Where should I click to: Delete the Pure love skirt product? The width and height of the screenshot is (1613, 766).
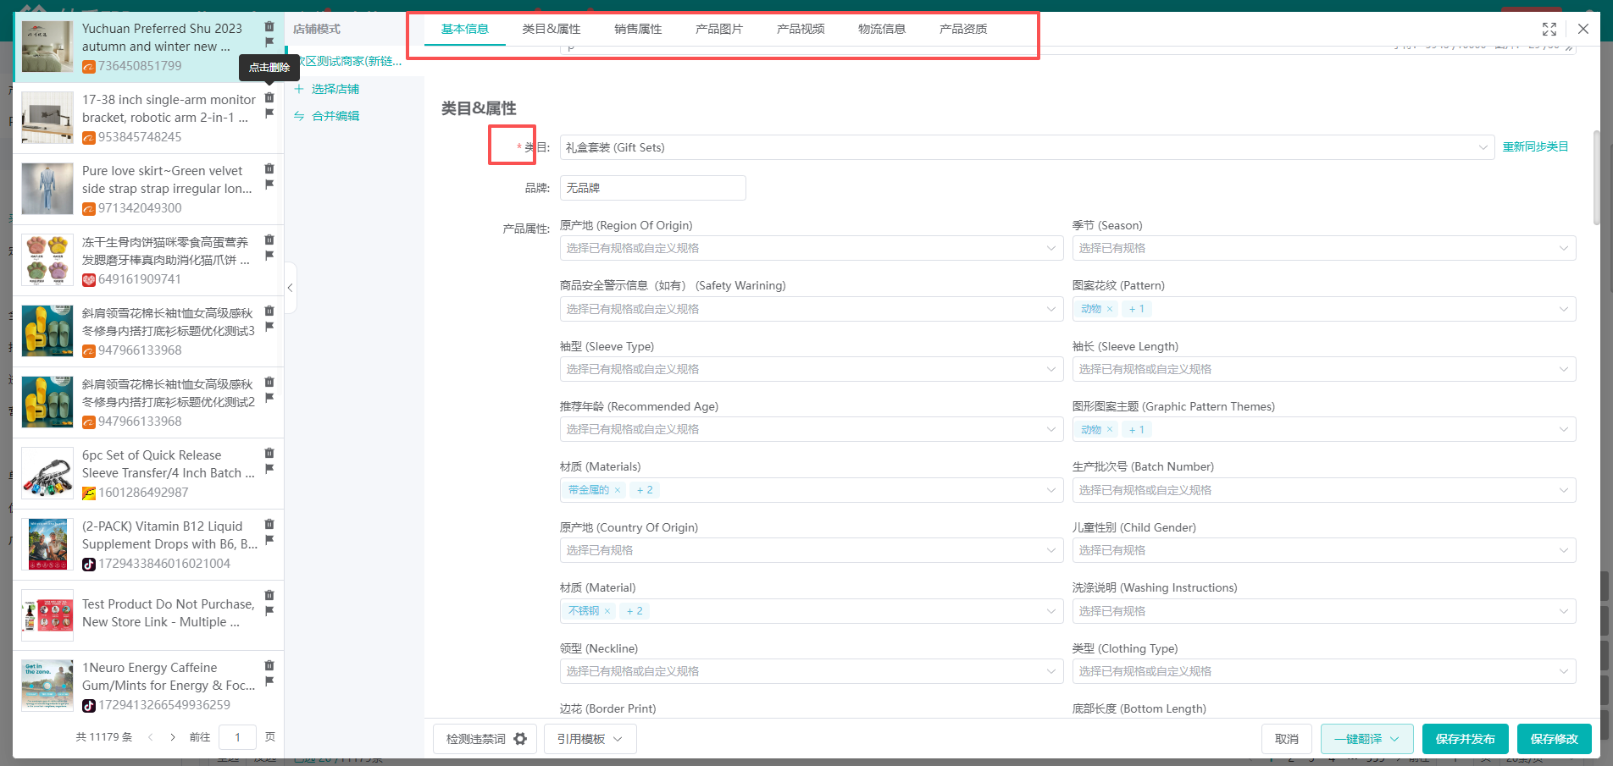[x=269, y=168]
